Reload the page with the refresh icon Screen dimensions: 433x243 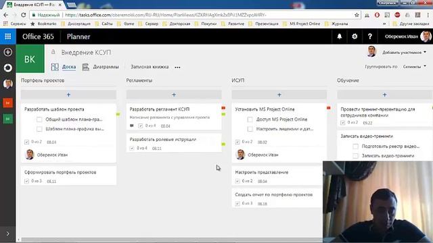coord(24,15)
